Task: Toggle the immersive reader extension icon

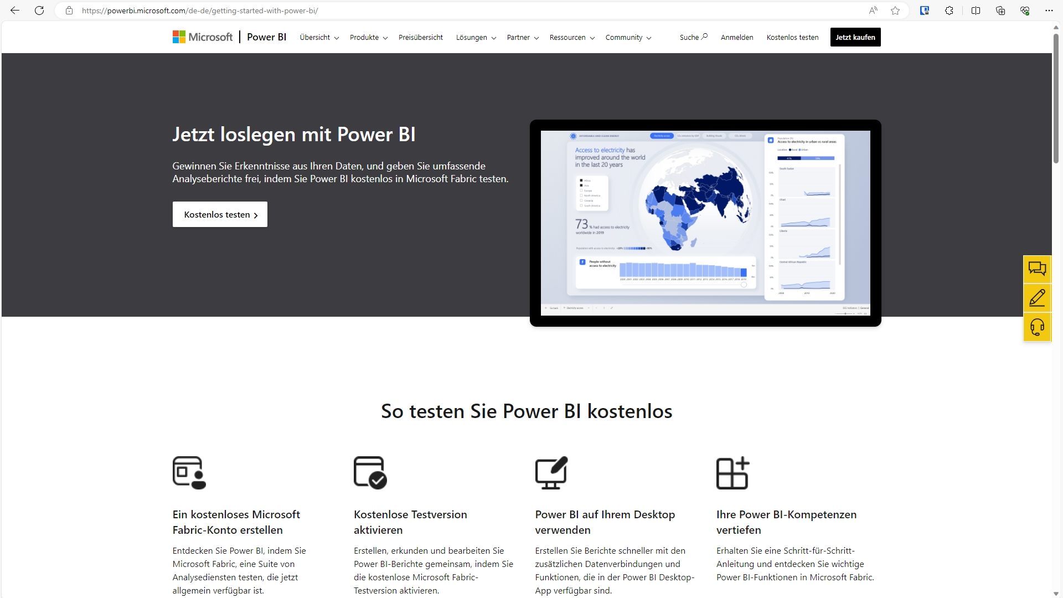Action: (925, 11)
